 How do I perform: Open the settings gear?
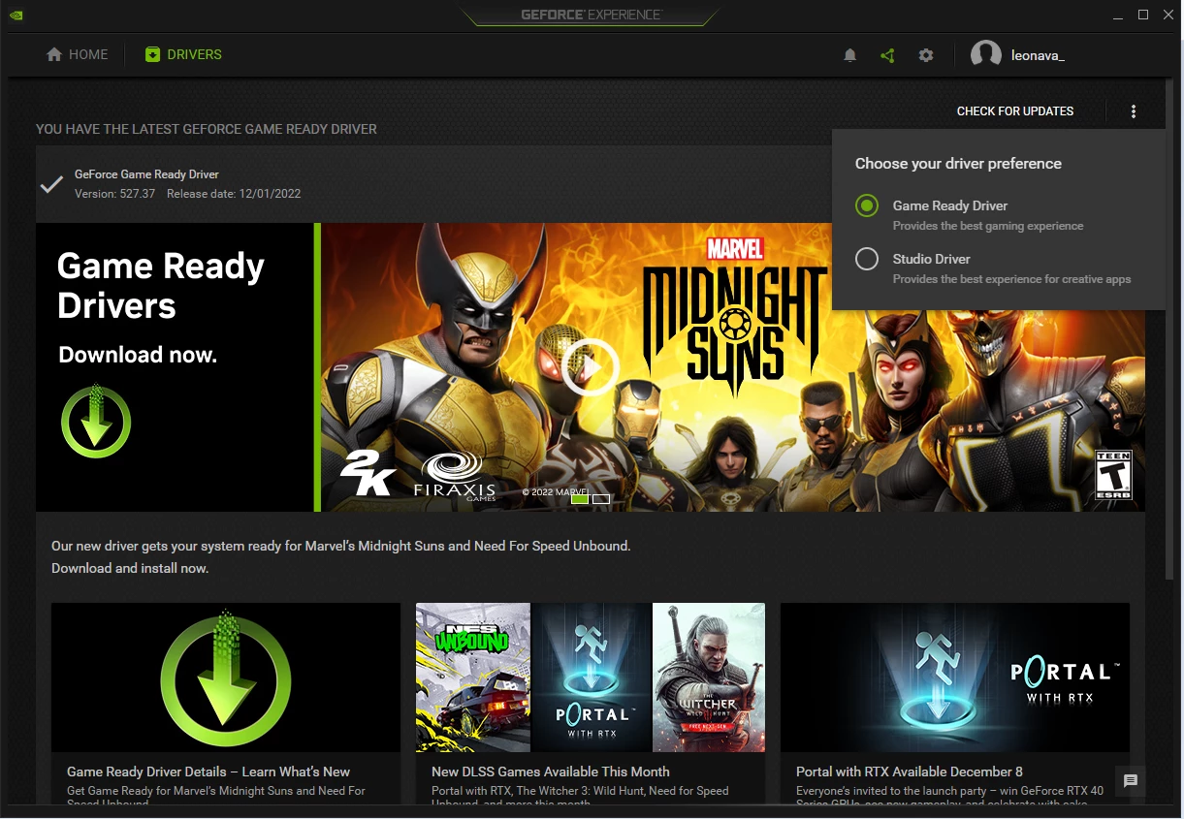coord(926,55)
